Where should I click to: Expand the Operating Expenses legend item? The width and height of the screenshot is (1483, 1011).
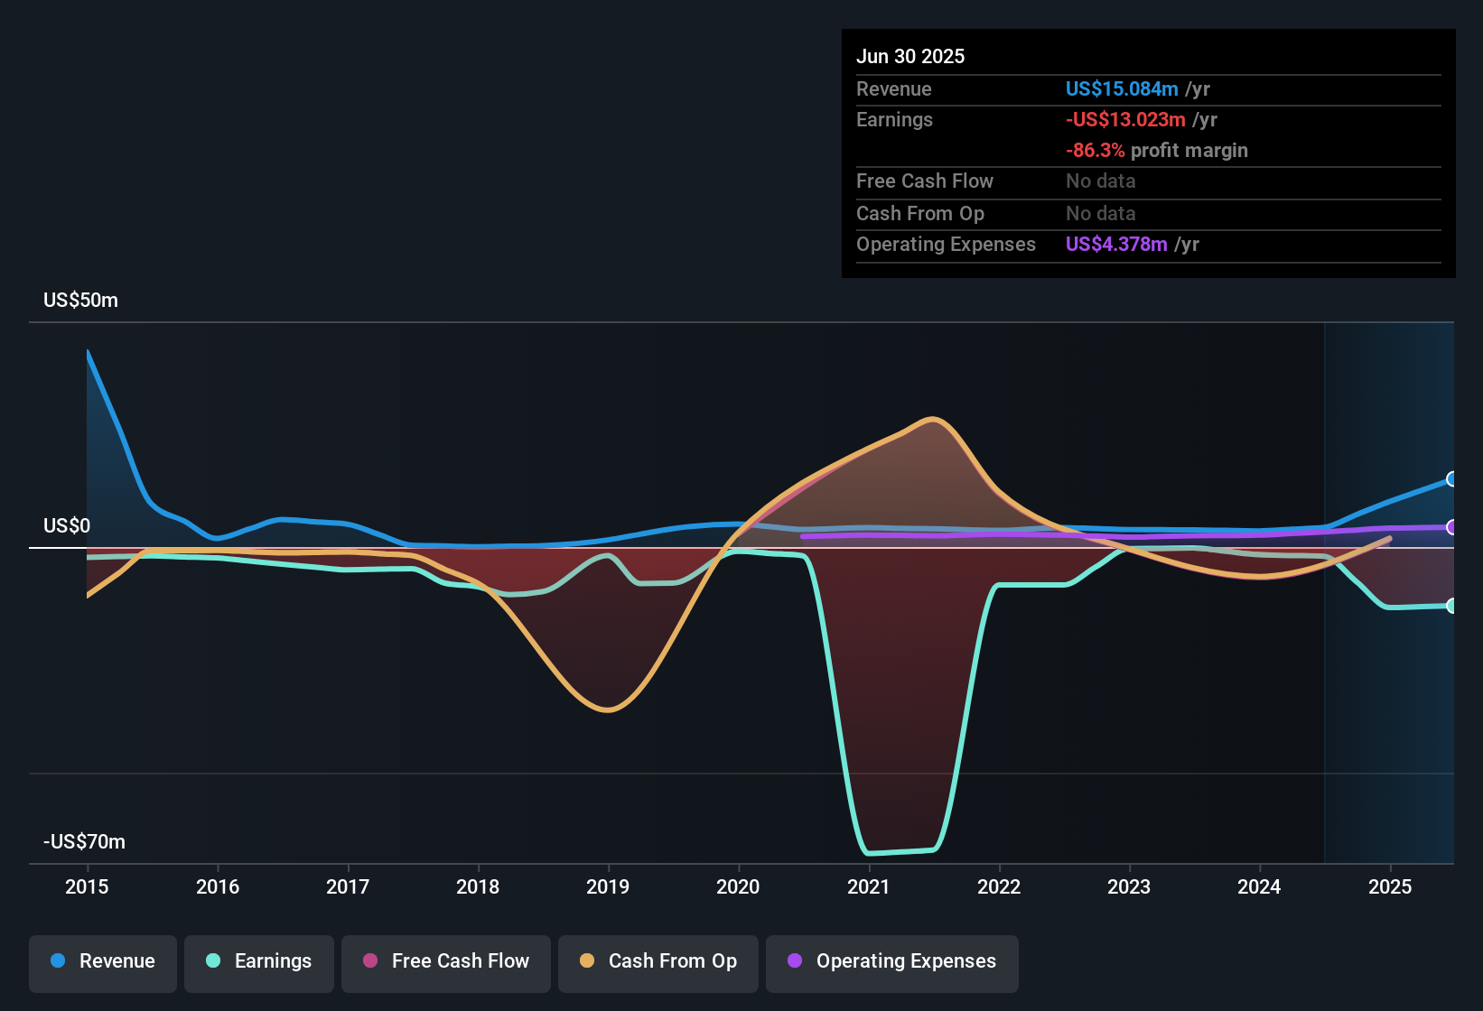(891, 961)
